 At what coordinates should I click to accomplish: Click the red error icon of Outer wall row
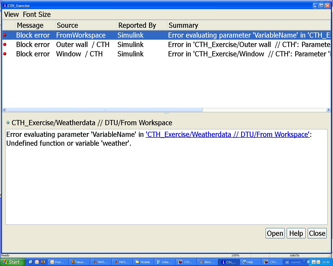point(5,44)
